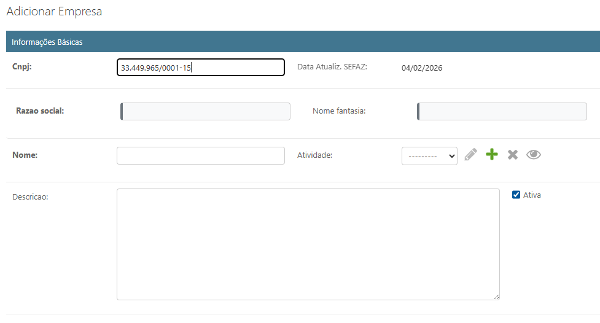Click the Cnpj field label
Image resolution: width=600 pixels, height=323 pixels.
22,67
